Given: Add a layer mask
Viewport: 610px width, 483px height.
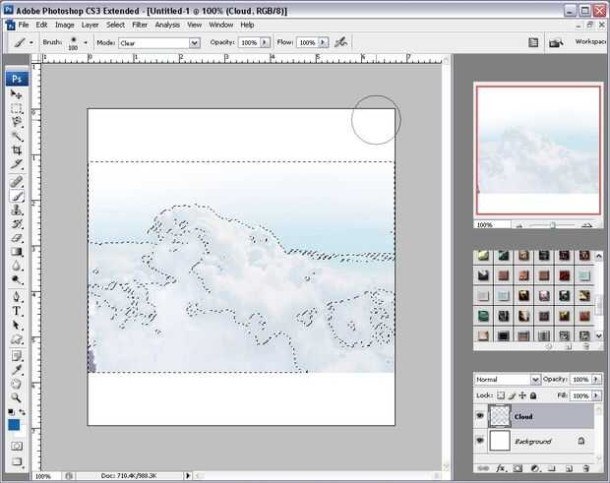Looking at the screenshot, I should click(x=518, y=468).
